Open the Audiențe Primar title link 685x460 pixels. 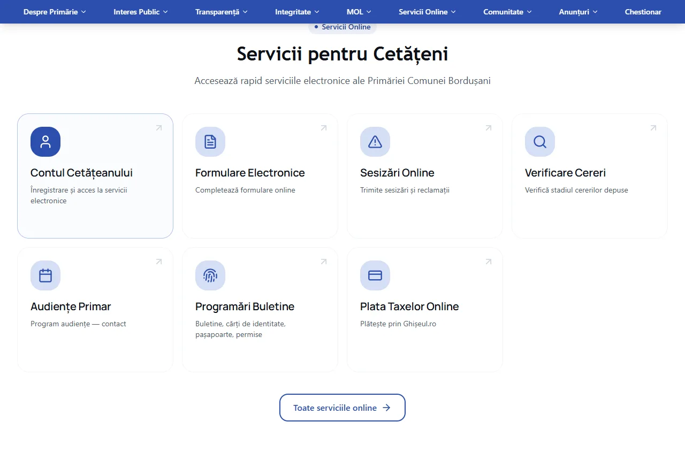click(71, 306)
